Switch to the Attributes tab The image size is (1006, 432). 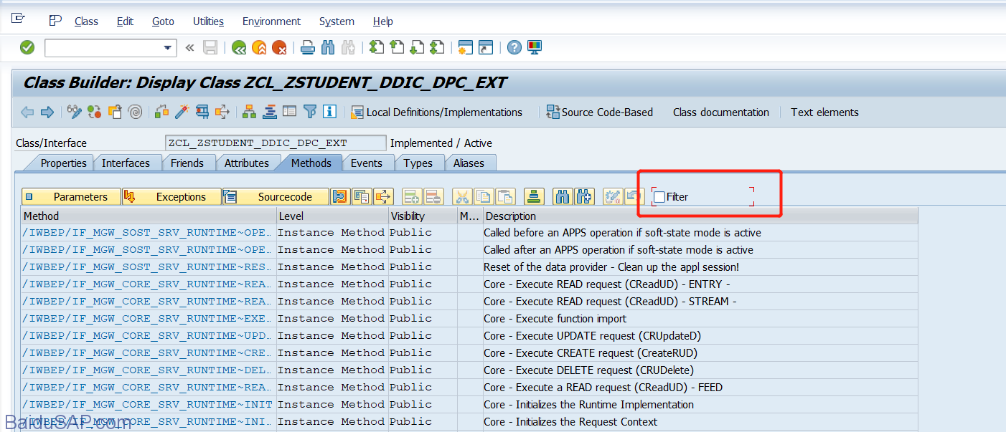pos(246,163)
